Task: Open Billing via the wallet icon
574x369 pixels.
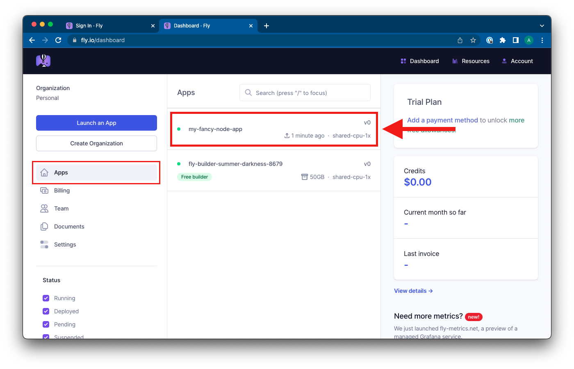Action: [44, 190]
